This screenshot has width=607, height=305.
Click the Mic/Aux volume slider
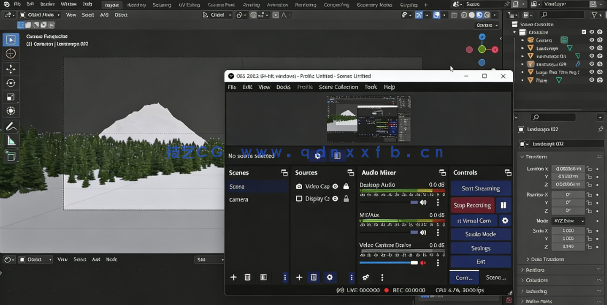(389, 232)
